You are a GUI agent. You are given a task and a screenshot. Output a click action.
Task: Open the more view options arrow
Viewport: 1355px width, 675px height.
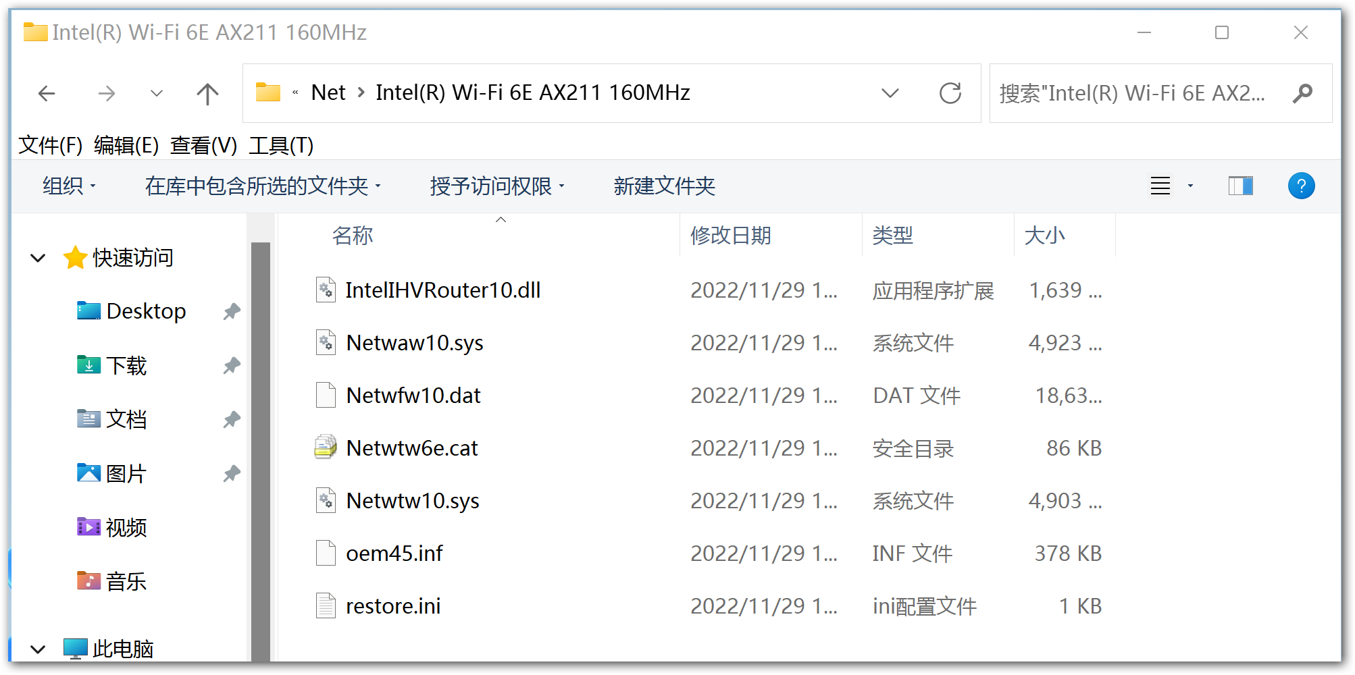(x=1190, y=186)
